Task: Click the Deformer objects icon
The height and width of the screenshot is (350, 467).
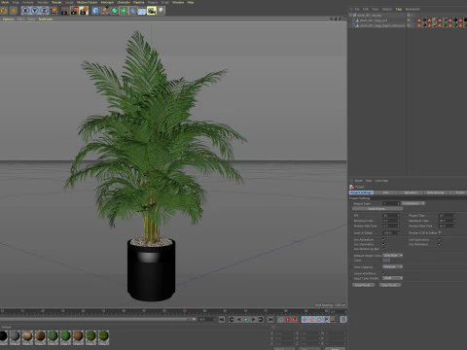Action: tap(133, 11)
